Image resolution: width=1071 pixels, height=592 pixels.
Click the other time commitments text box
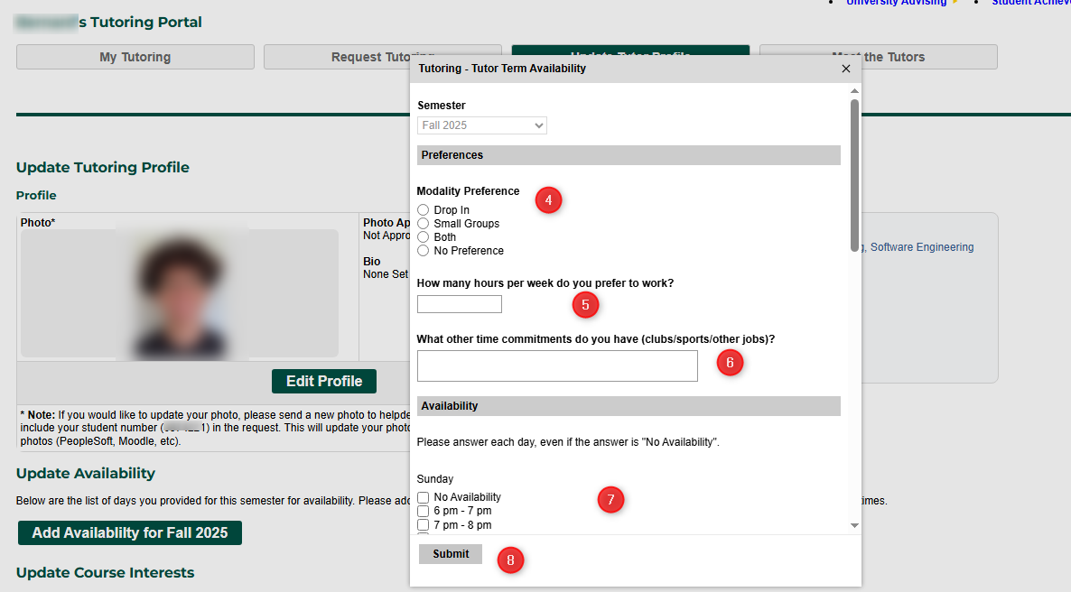556,365
